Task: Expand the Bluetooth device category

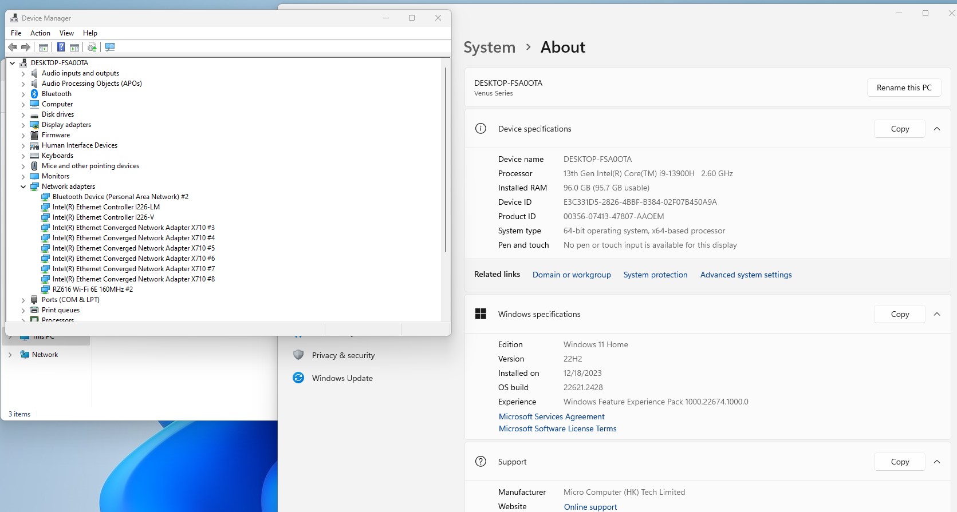Action: [x=23, y=94]
